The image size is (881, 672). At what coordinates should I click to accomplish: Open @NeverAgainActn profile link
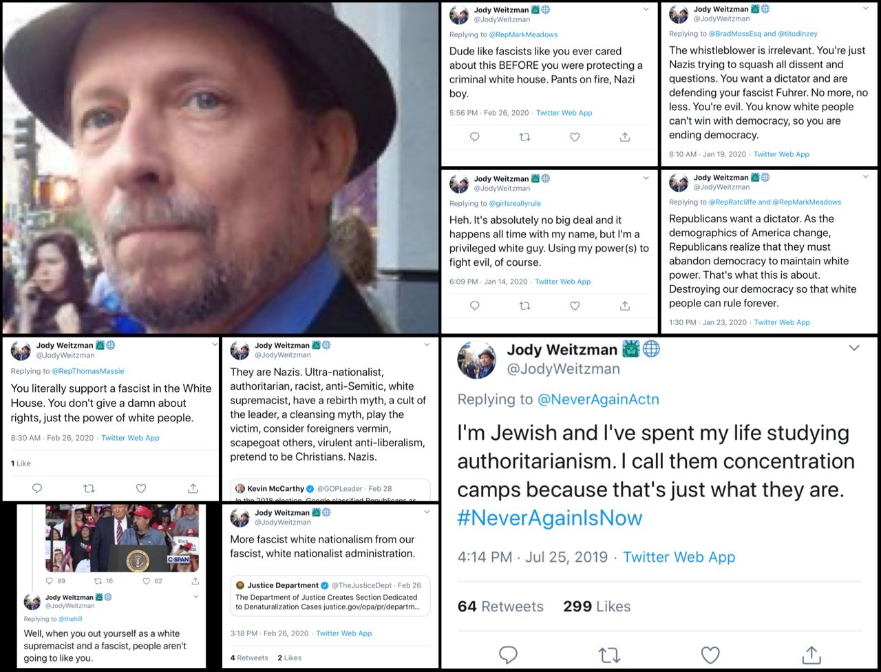coord(598,399)
